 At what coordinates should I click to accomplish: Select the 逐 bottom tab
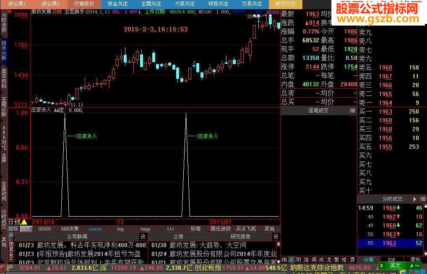[292, 260]
